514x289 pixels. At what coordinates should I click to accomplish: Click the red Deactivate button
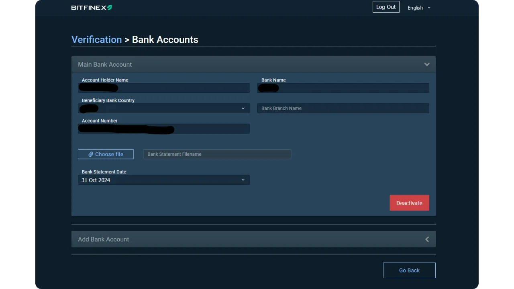point(409,203)
